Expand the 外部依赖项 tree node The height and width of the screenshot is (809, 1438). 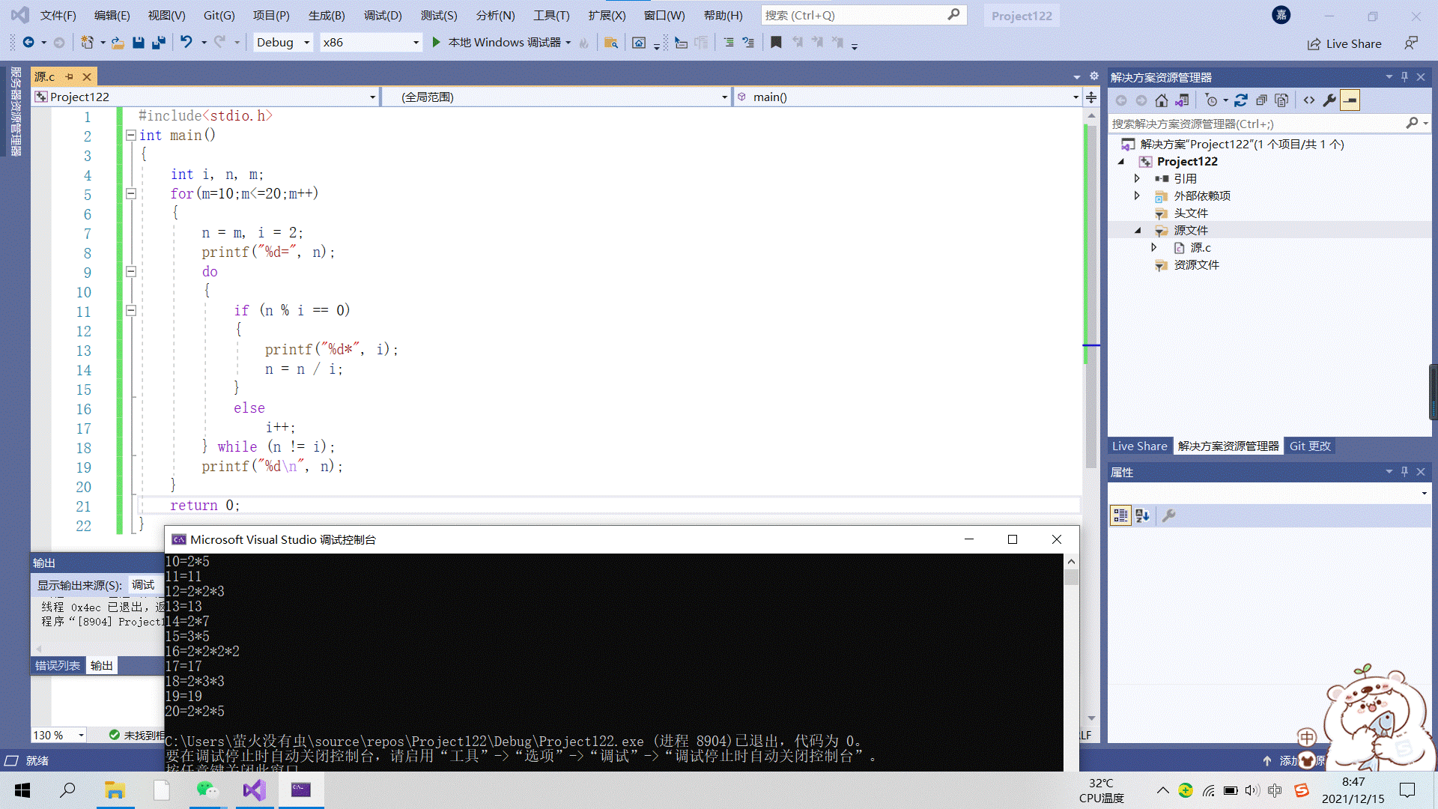pos(1137,196)
